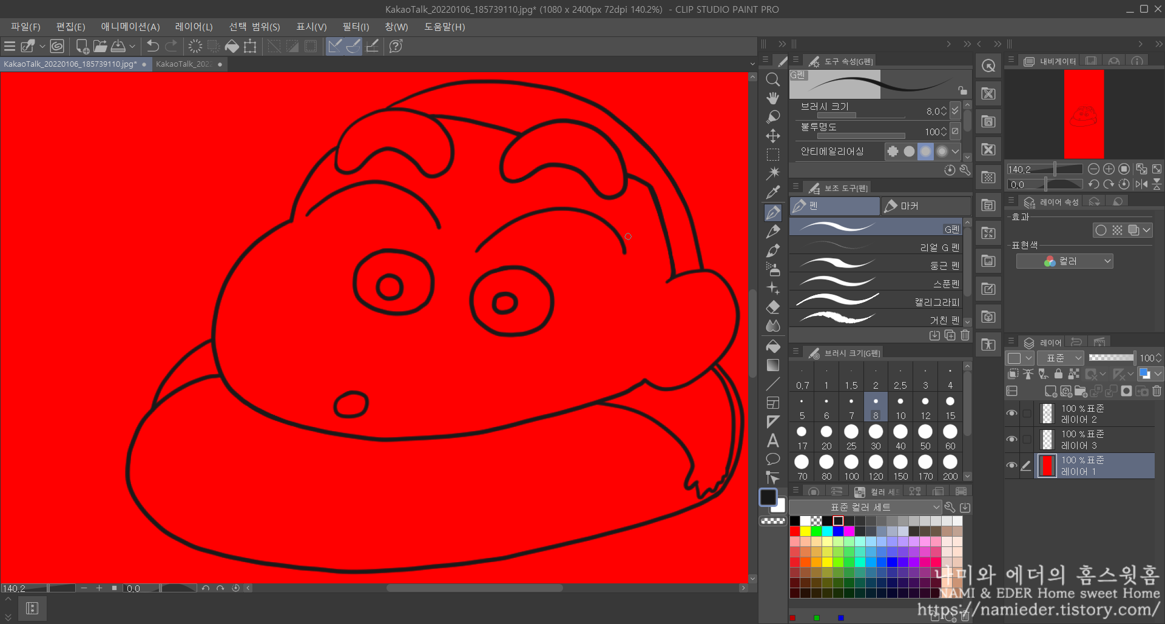The height and width of the screenshot is (624, 1165).
Task: Select the Text tool
Action: tap(772, 440)
